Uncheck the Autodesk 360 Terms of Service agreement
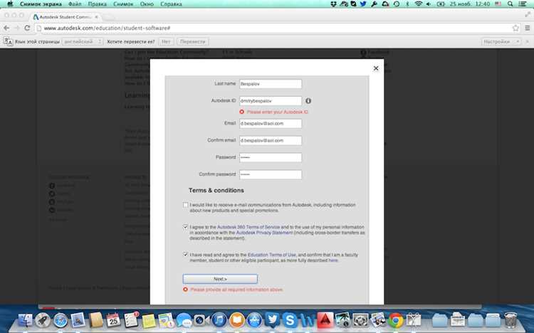 (x=185, y=227)
